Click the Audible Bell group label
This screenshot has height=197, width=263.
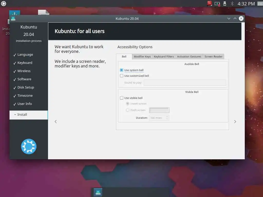[192, 64]
